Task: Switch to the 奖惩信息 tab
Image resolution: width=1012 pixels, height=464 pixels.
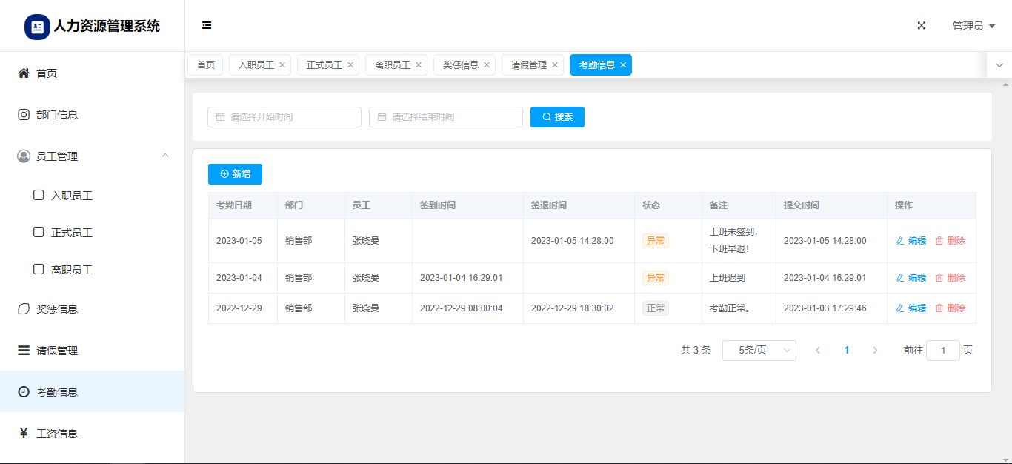Action: (460, 65)
